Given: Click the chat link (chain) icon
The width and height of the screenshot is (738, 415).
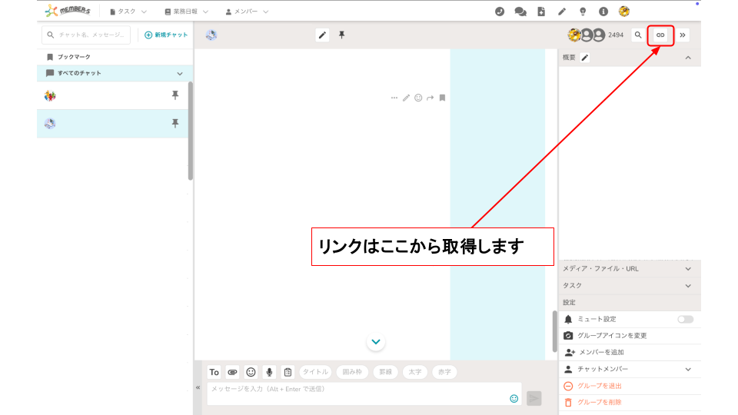Looking at the screenshot, I should click(660, 35).
